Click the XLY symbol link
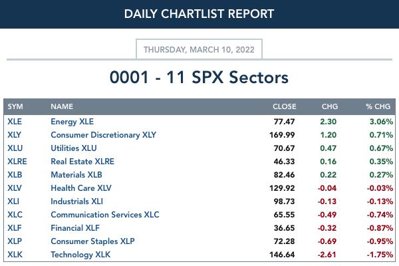 pos(14,134)
